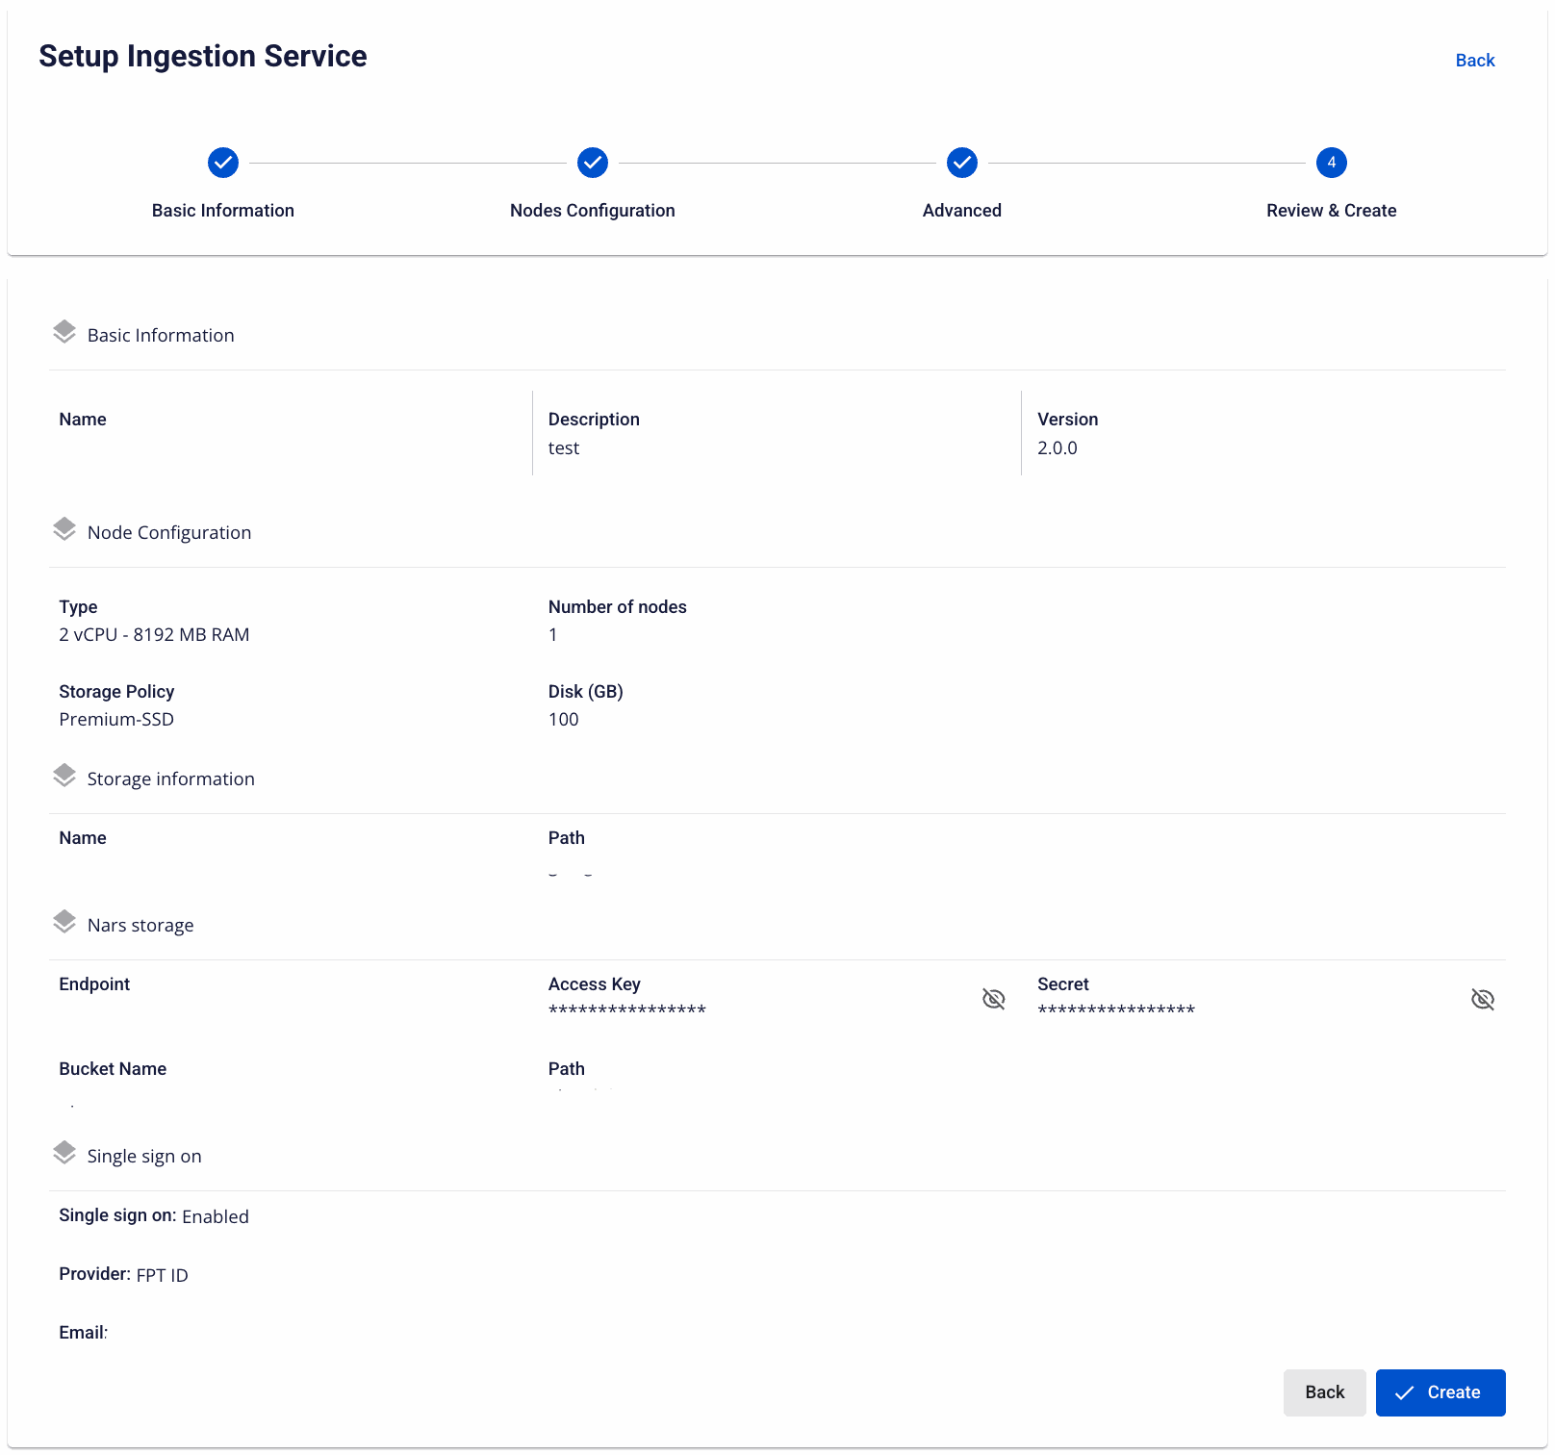Click the 'Secret' label
The width and height of the screenshot is (1555, 1455).
click(1063, 984)
